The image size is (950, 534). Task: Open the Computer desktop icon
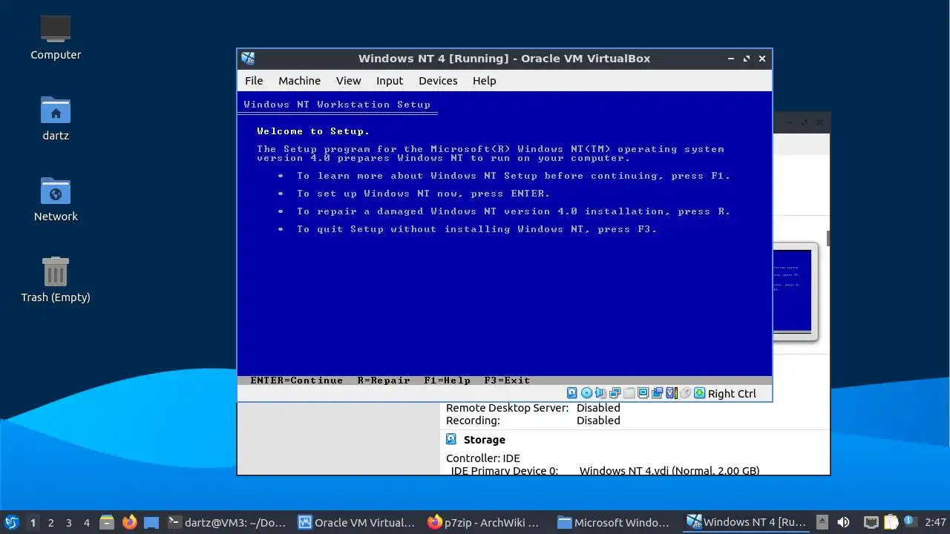click(56, 37)
